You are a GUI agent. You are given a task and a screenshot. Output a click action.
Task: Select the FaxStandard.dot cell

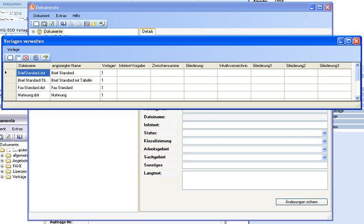pos(33,88)
